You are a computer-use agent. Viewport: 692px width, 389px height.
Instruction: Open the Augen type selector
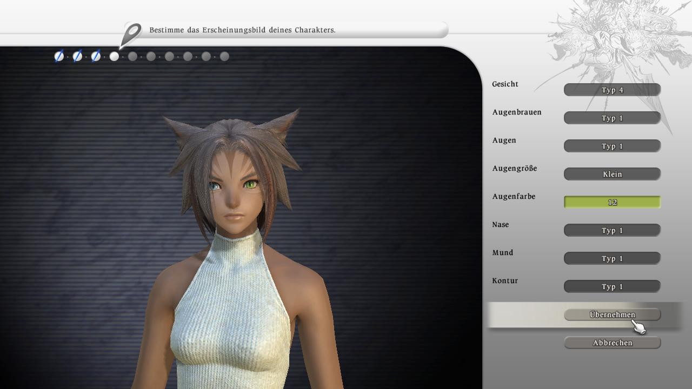tap(612, 146)
